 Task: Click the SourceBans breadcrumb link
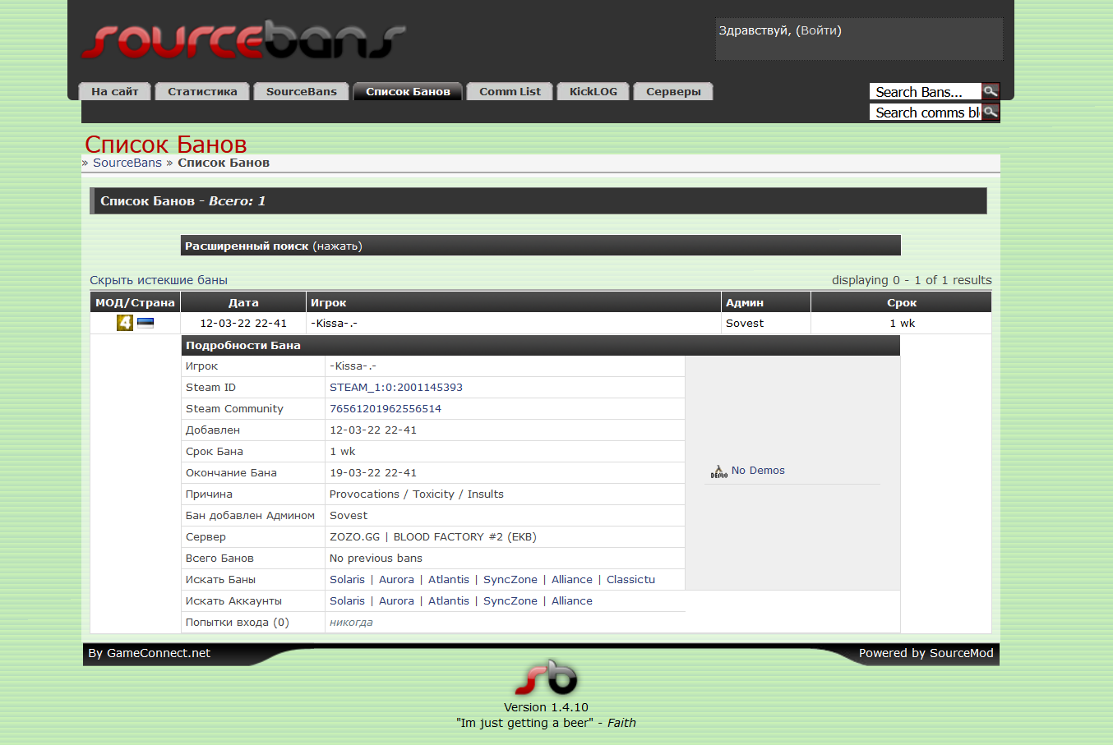pos(127,163)
